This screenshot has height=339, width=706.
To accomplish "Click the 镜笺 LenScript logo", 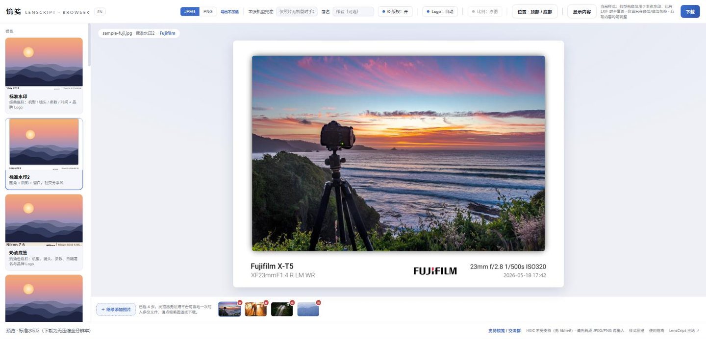I will (48, 12).
